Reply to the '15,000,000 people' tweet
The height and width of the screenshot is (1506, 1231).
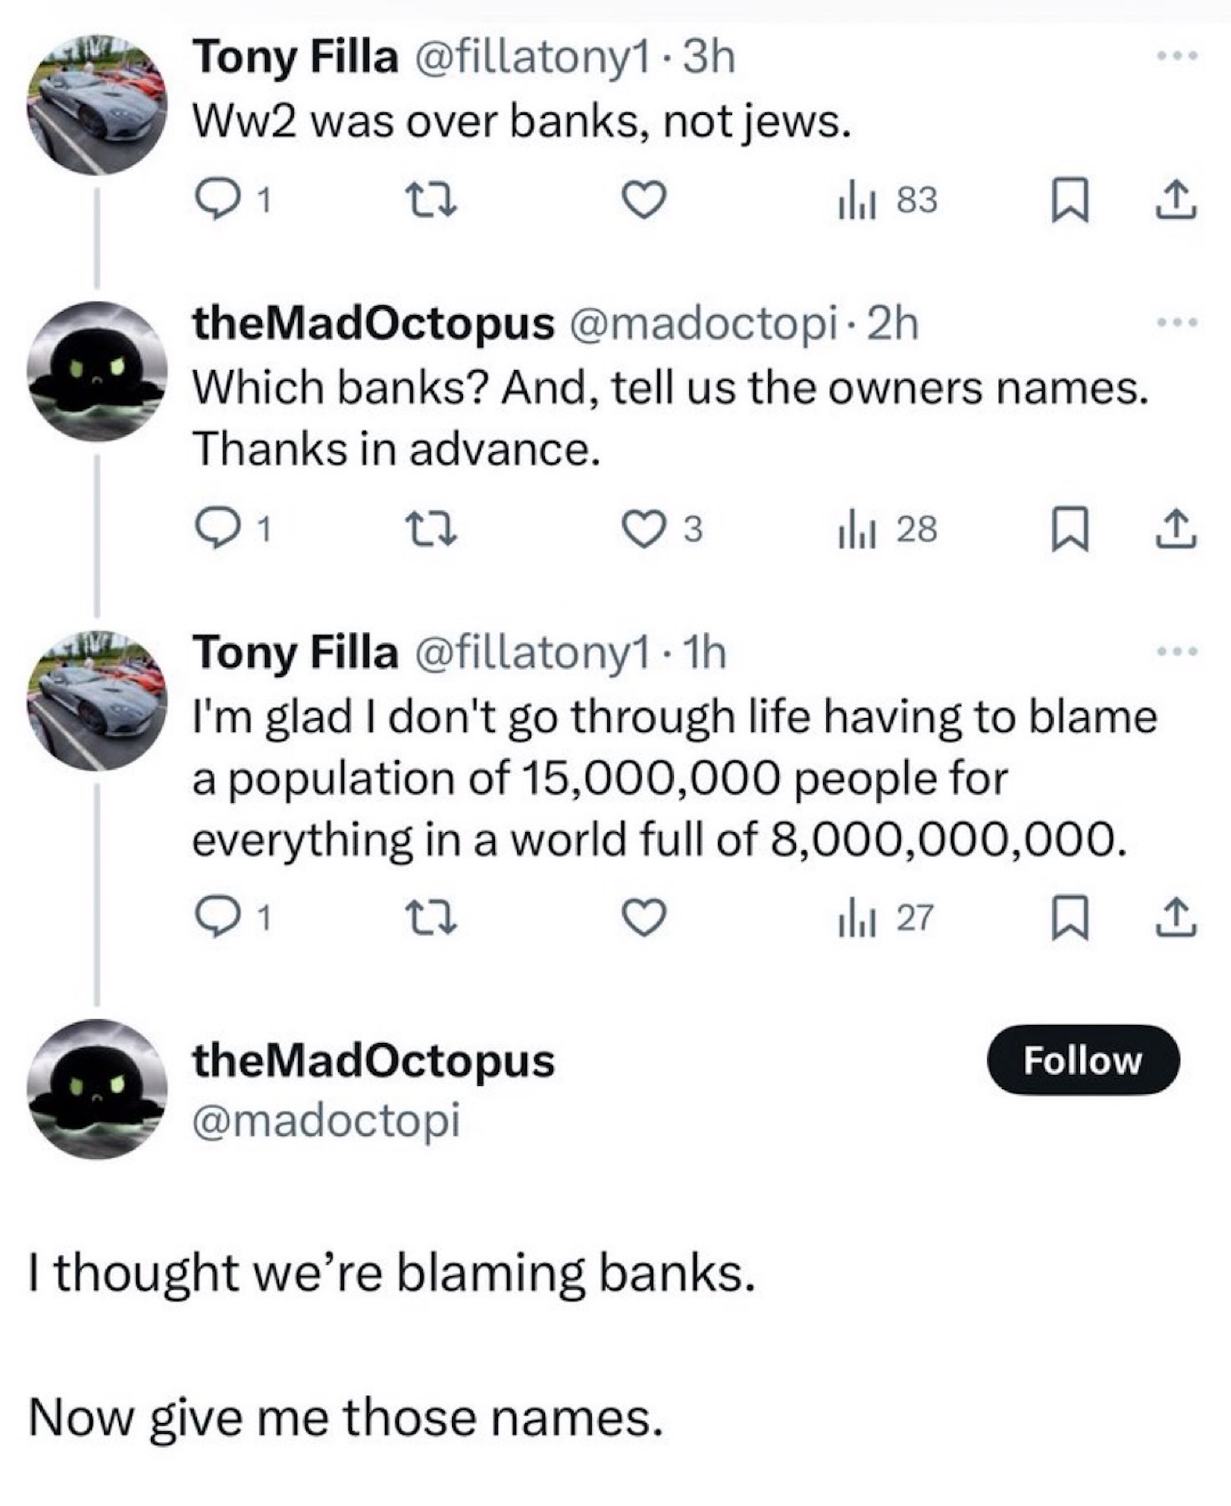coord(217,918)
